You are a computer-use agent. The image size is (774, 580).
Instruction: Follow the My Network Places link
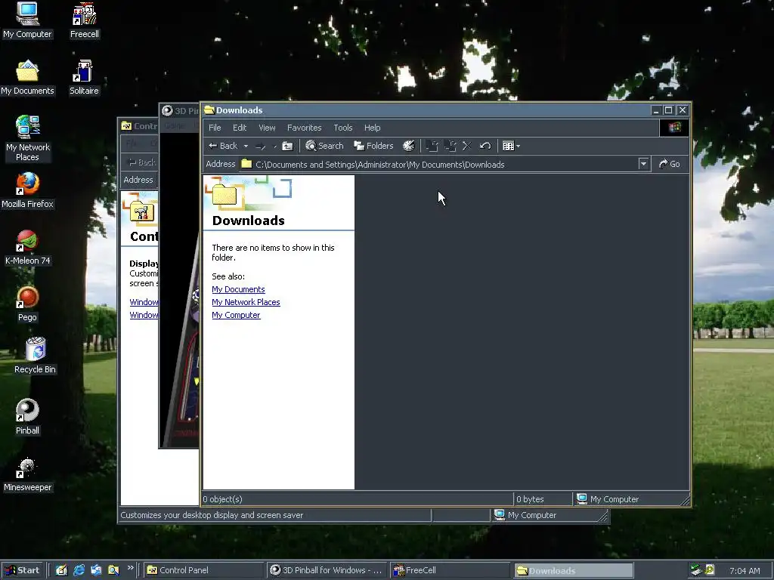[246, 302]
